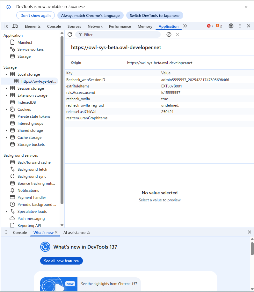The width and height of the screenshot is (254, 292).
Task: Expand the Shared storage arrow
Action: (6, 131)
